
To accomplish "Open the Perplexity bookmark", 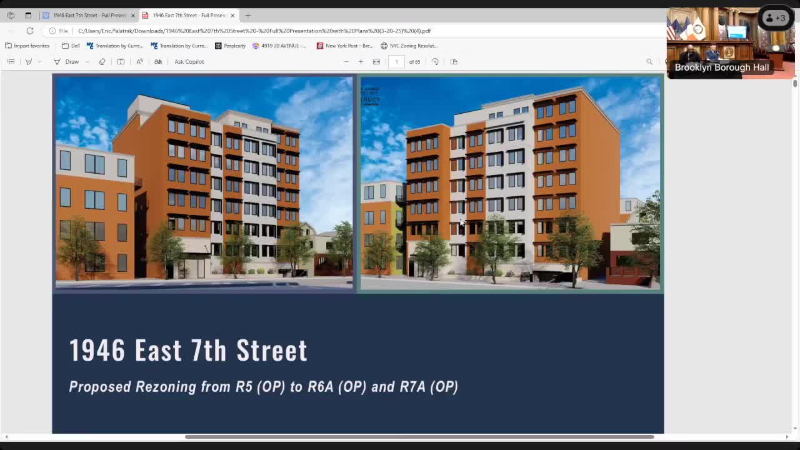I will pos(230,46).
